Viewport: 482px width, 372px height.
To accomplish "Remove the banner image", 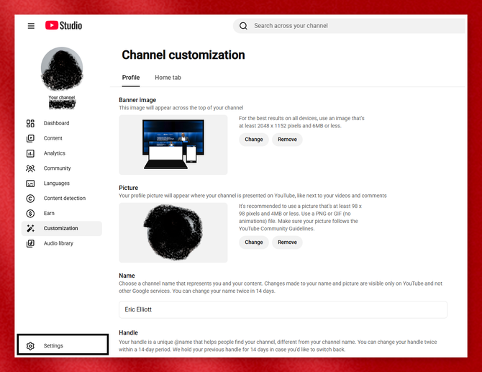I will [288, 140].
